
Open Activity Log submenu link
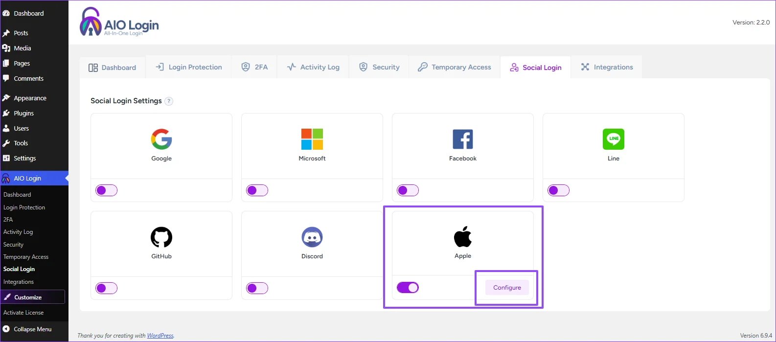coord(18,232)
